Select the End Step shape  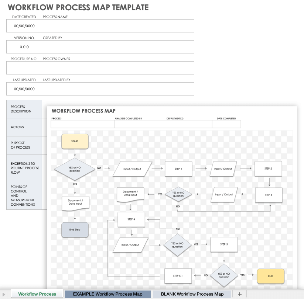tap(75, 230)
